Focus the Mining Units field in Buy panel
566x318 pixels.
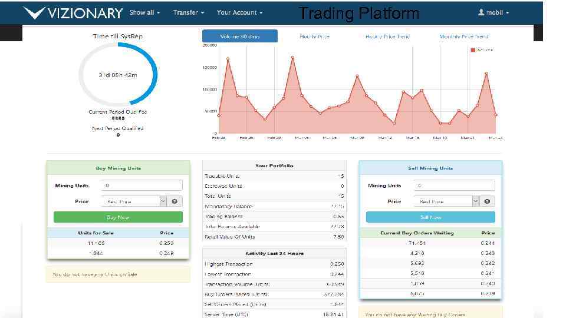pyautogui.click(x=142, y=185)
